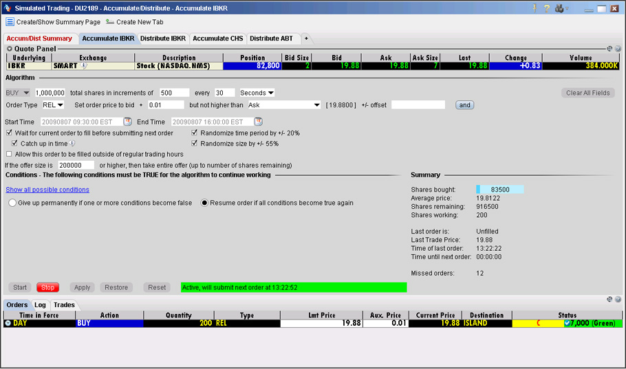Click the red C cancel indicator in Status
The width and height of the screenshot is (626, 369).
point(538,323)
